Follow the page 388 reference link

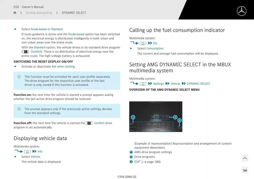153,162
